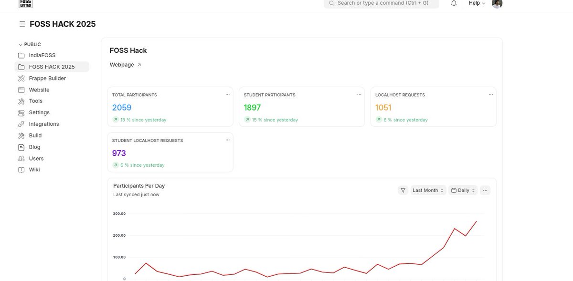Click the Webpage external link arrow
The width and height of the screenshot is (573, 281).
(139, 65)
